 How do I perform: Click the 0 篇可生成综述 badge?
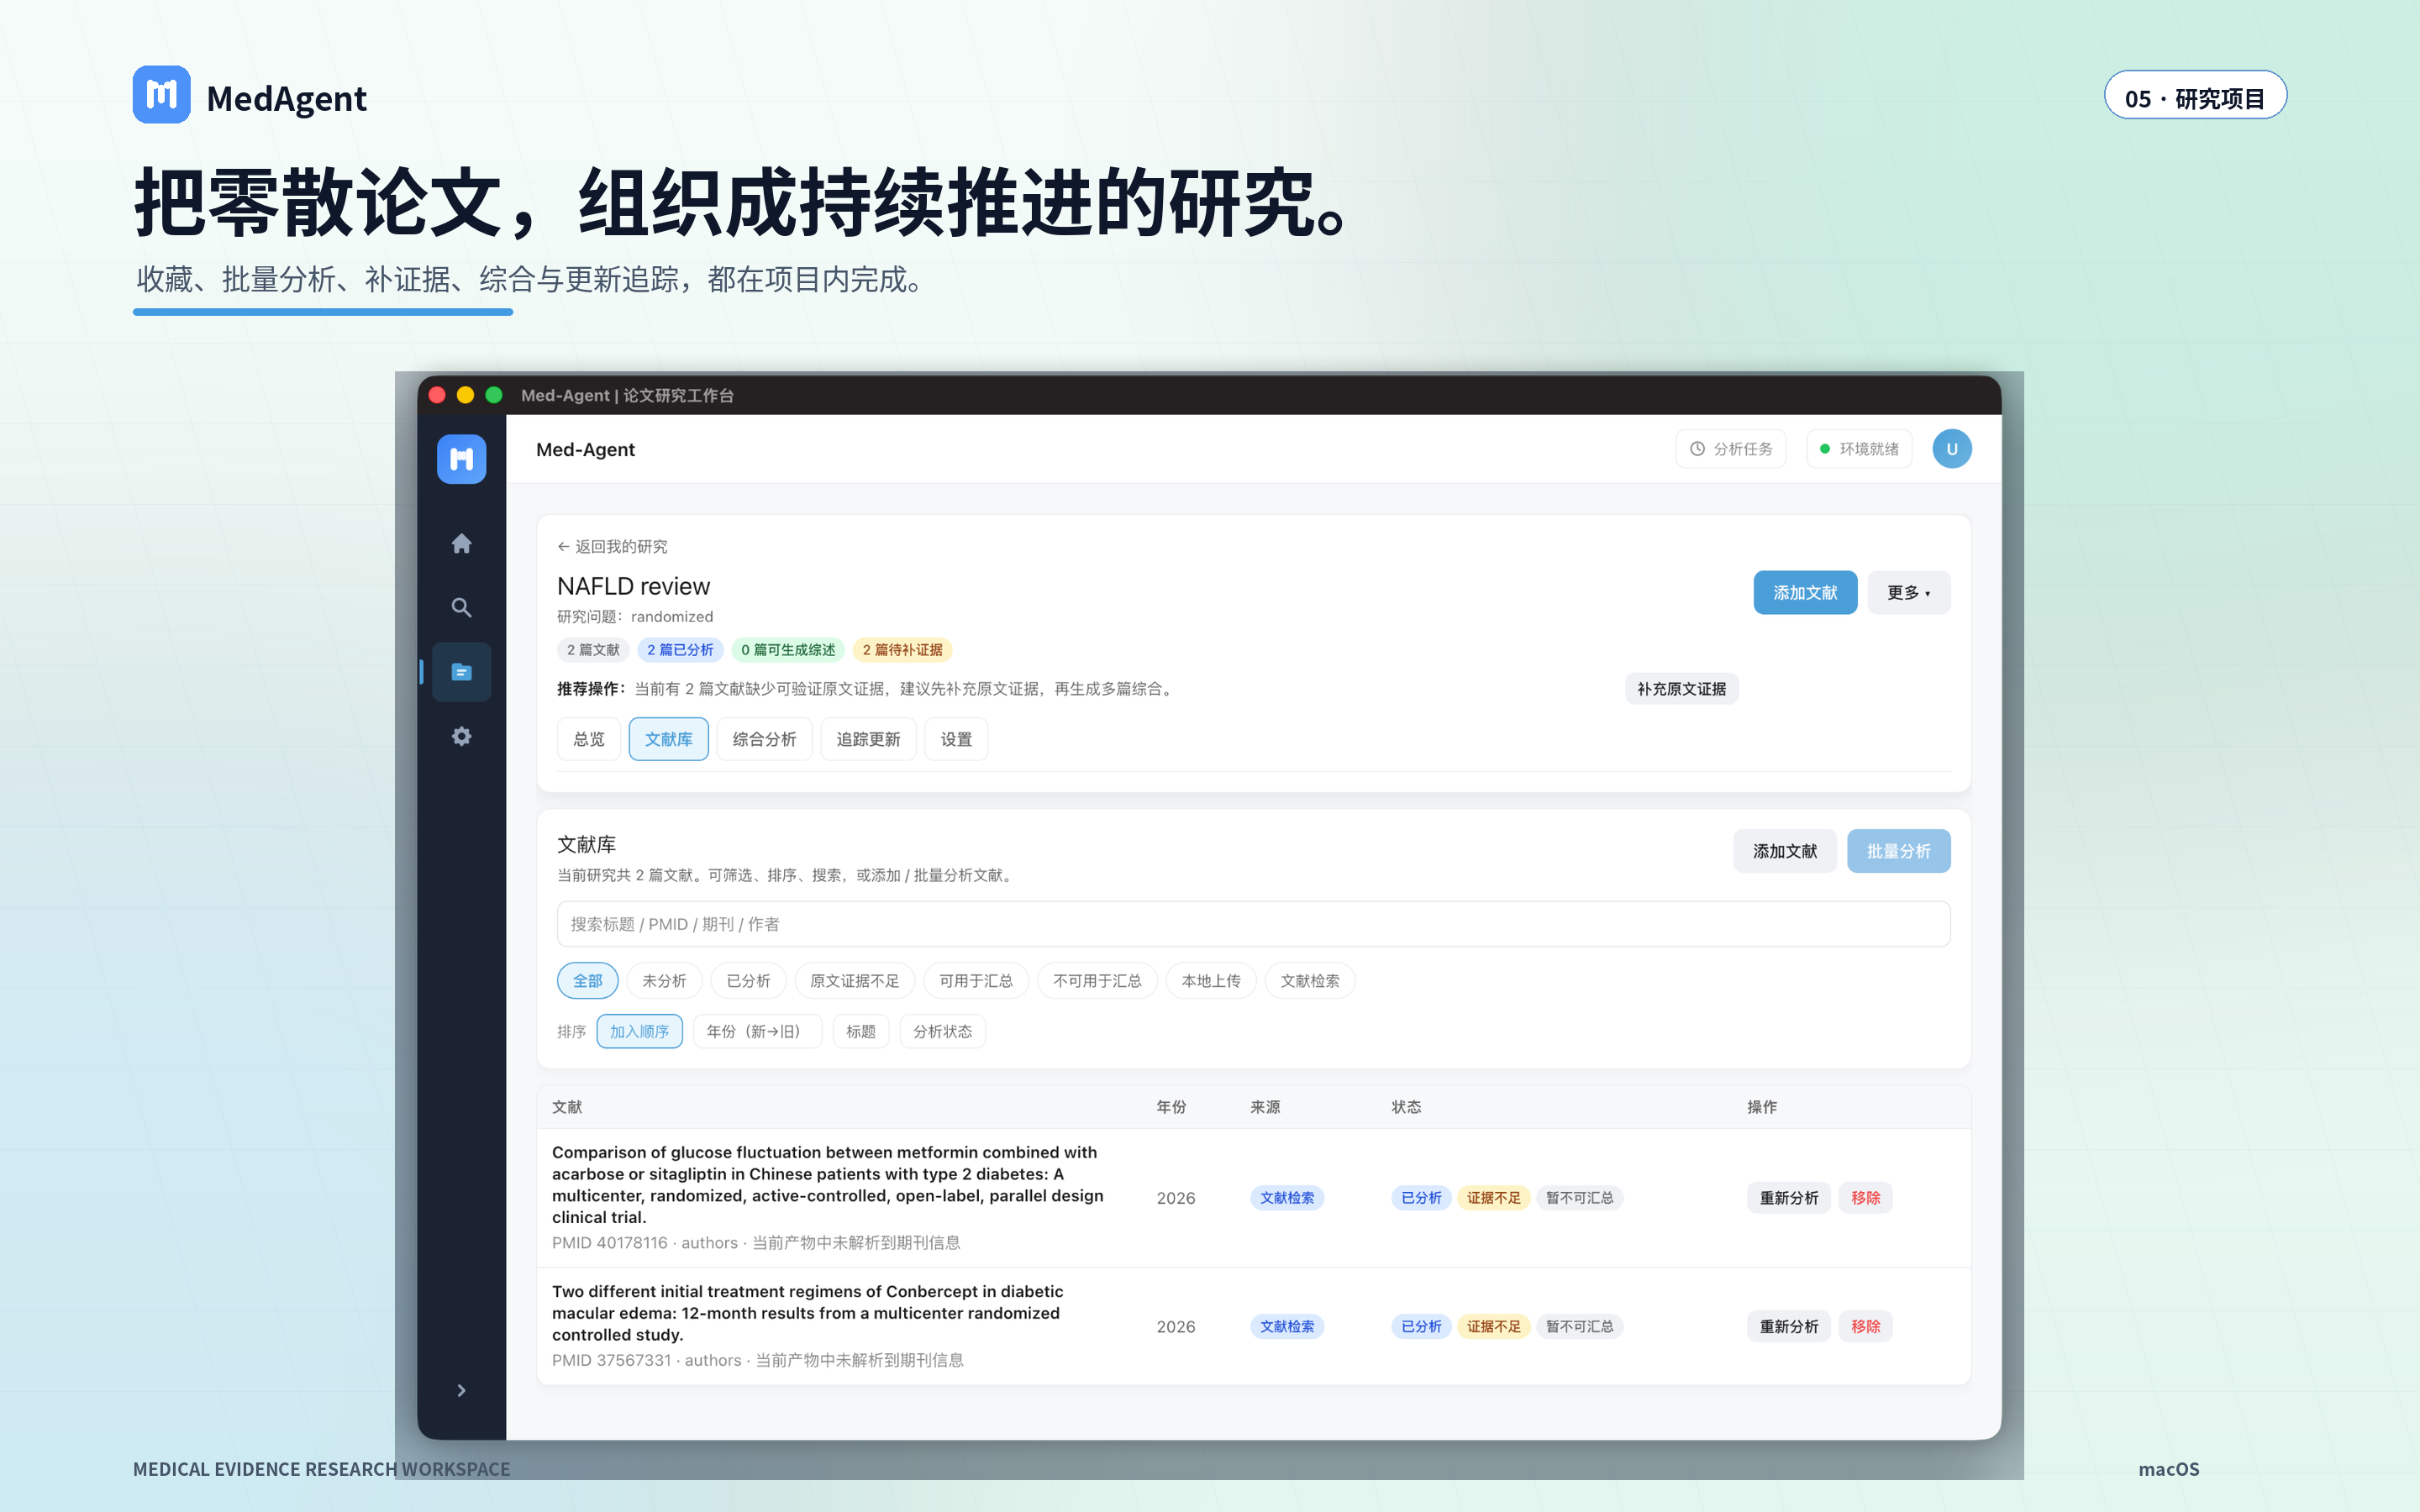[x=788, y=650]
